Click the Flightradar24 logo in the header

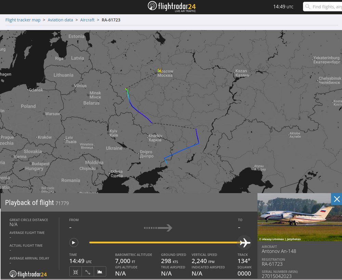point(172,6)
